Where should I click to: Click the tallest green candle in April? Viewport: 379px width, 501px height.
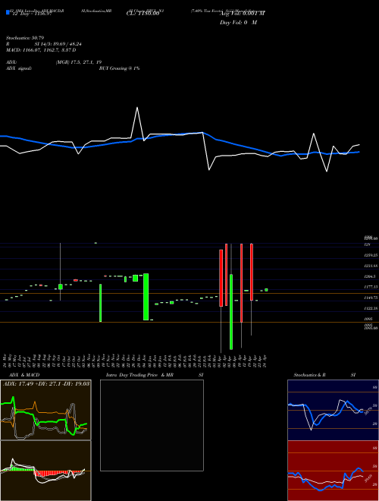[231, 311]
